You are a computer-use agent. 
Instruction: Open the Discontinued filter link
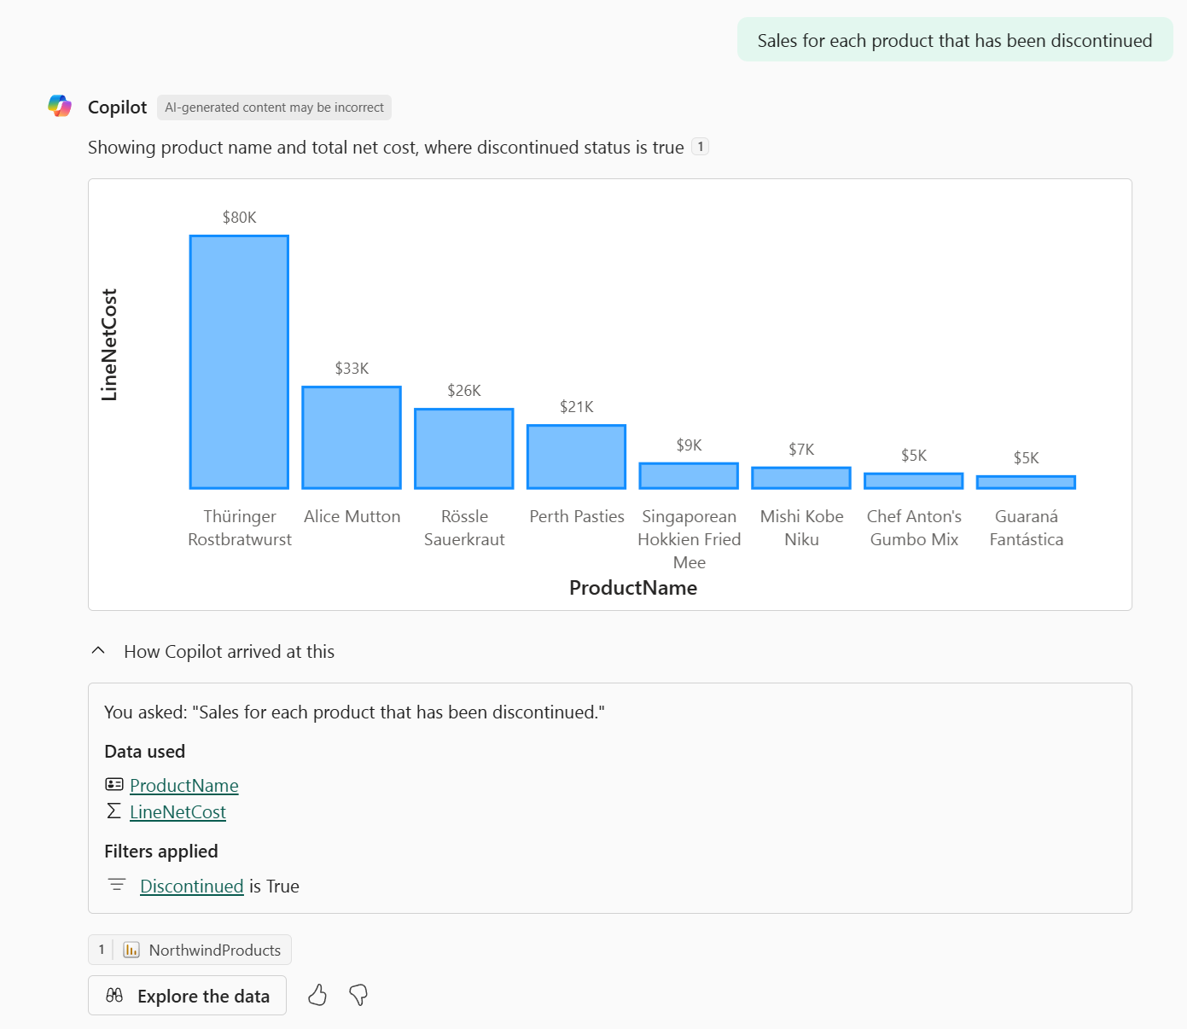(192, 887)
